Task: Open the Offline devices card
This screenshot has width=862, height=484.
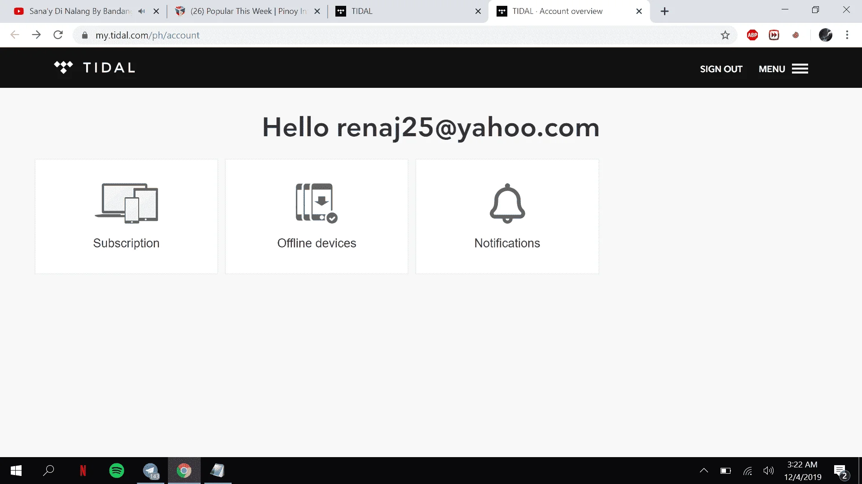Action: pyautogui.click(x=317, y=216)
